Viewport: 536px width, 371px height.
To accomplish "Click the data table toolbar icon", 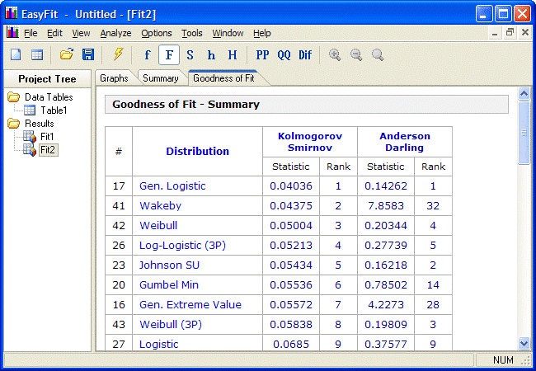I will (x=37, y=55).
